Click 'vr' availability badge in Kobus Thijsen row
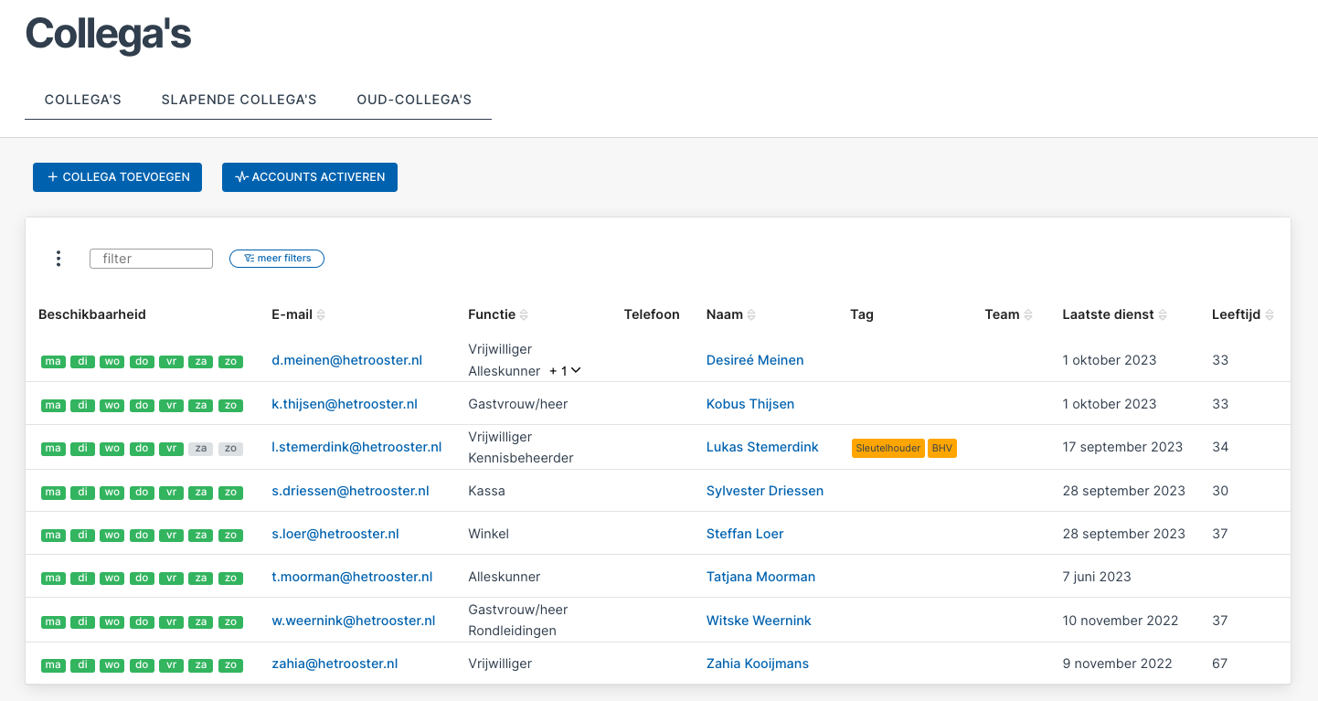The width and height of the screenshot is (1318, 701). point(170,406)
